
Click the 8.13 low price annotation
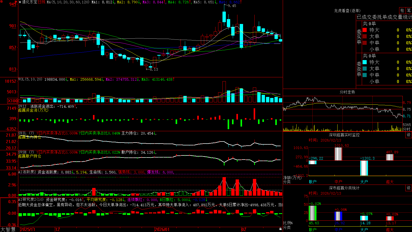click(x=154, y=69)
